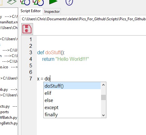
Task: Click the shapes icon with the yellow pencil
Action: (38, 2)
